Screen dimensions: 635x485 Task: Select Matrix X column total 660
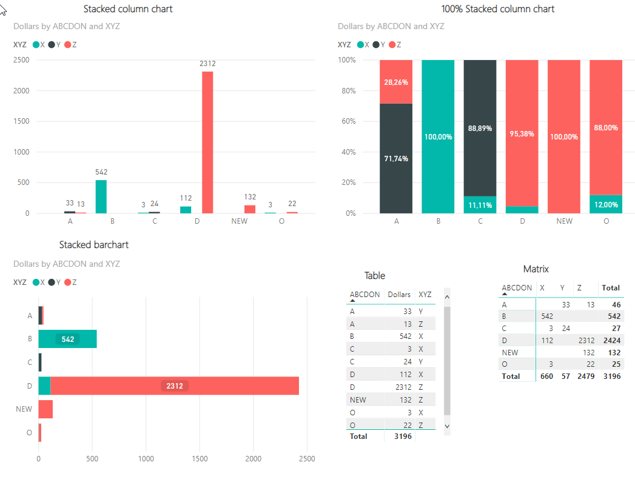pyautogui.click(x=546, y=376)
